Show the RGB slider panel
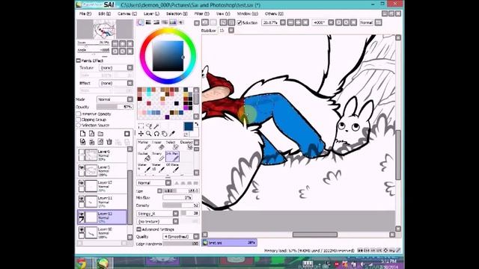This screenshot has height=269, width=479. [148, 22]
